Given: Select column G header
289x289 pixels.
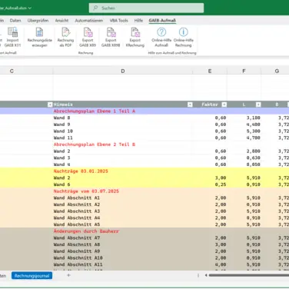Looking at the screenshot, I should (x=277, y=71).
